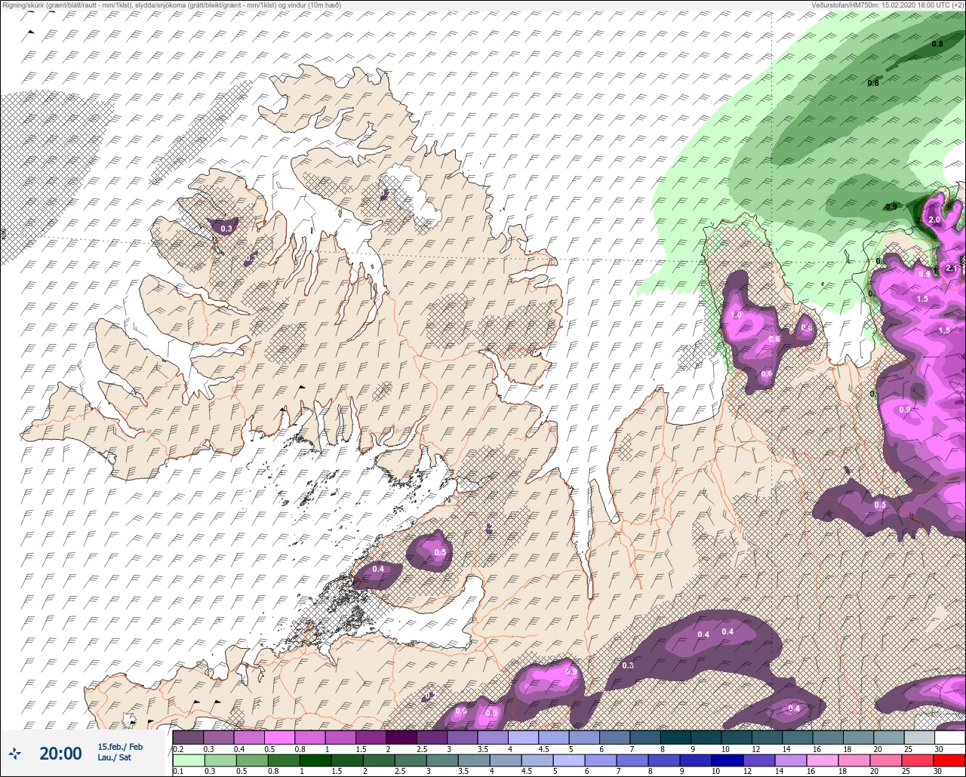Click the '0.1' label under the rain legend row

click(x=178, y=771)
